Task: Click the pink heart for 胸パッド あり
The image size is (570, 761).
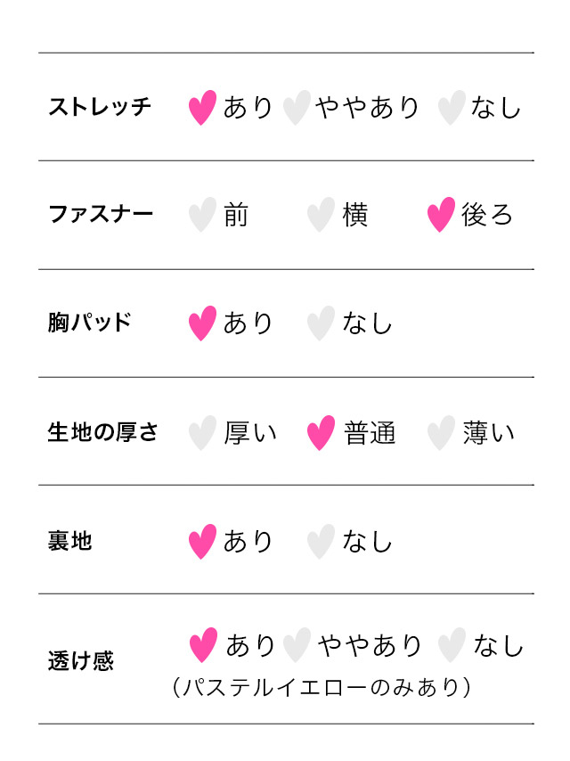Action: (202, 323)
